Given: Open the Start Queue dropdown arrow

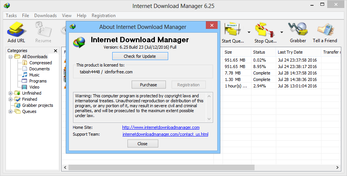Looking at the screenshot, I should click(x=249, y=32).
